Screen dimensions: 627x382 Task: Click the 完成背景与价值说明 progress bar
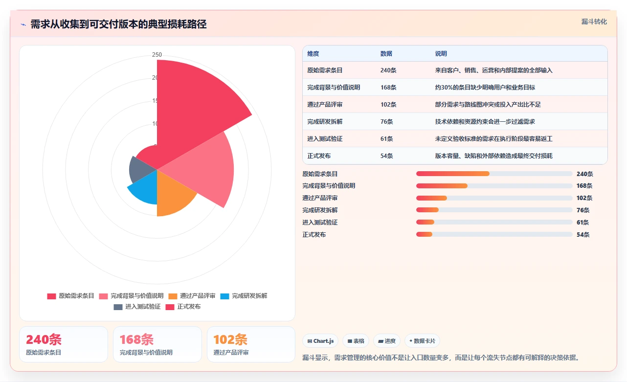tap(494, 186)
